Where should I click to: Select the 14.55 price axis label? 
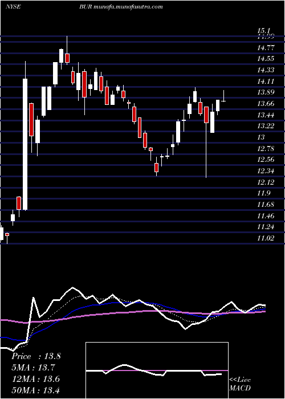pos(266,59)
